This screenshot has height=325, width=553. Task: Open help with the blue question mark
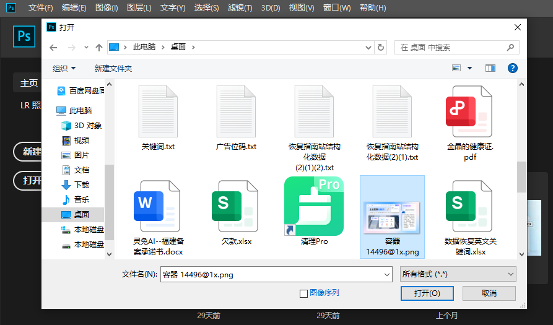click(513, 68)
